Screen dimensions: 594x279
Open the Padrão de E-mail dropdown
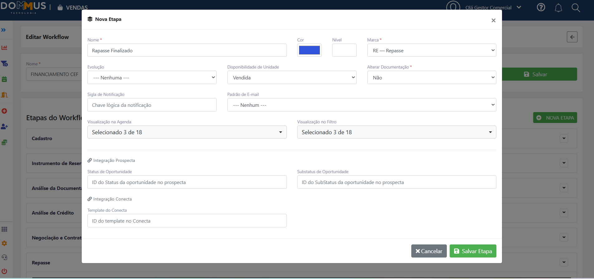(362, 105)
